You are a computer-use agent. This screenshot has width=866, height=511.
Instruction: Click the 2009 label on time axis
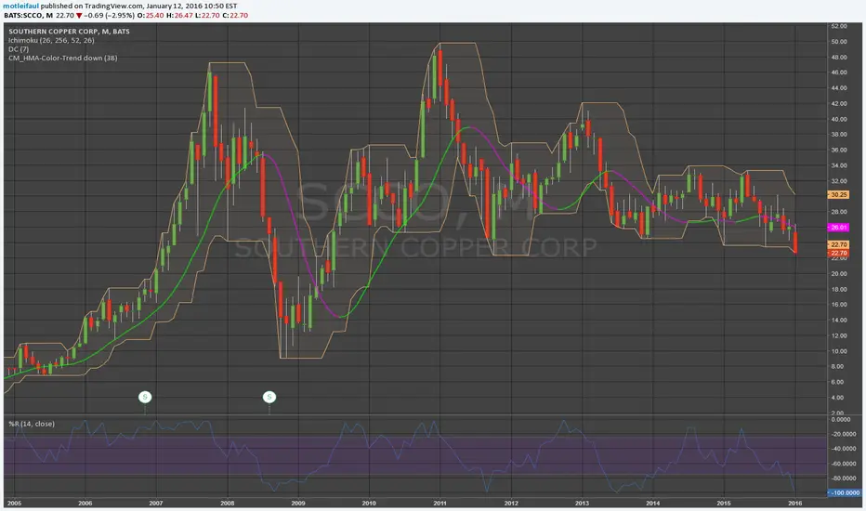pos(298,504)
